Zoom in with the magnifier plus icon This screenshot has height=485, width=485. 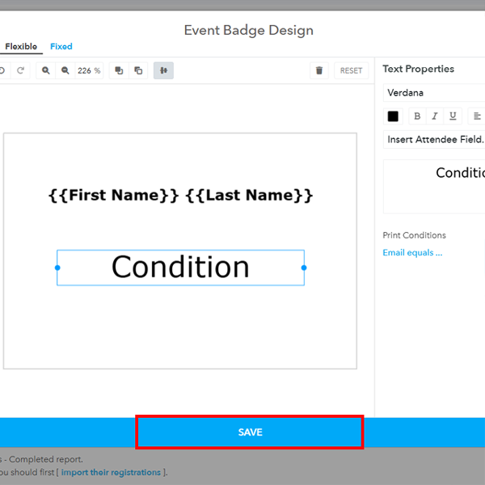pyautogui.click(x=46, y=70)
